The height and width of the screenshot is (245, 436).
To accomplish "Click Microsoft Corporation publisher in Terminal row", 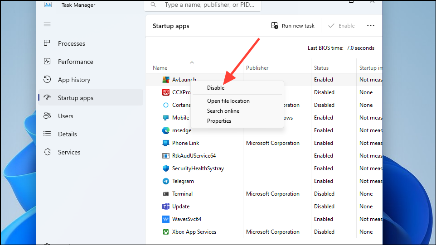I will (273, 194).
